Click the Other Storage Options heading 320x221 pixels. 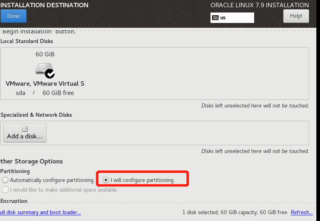(x=32, y=161)
